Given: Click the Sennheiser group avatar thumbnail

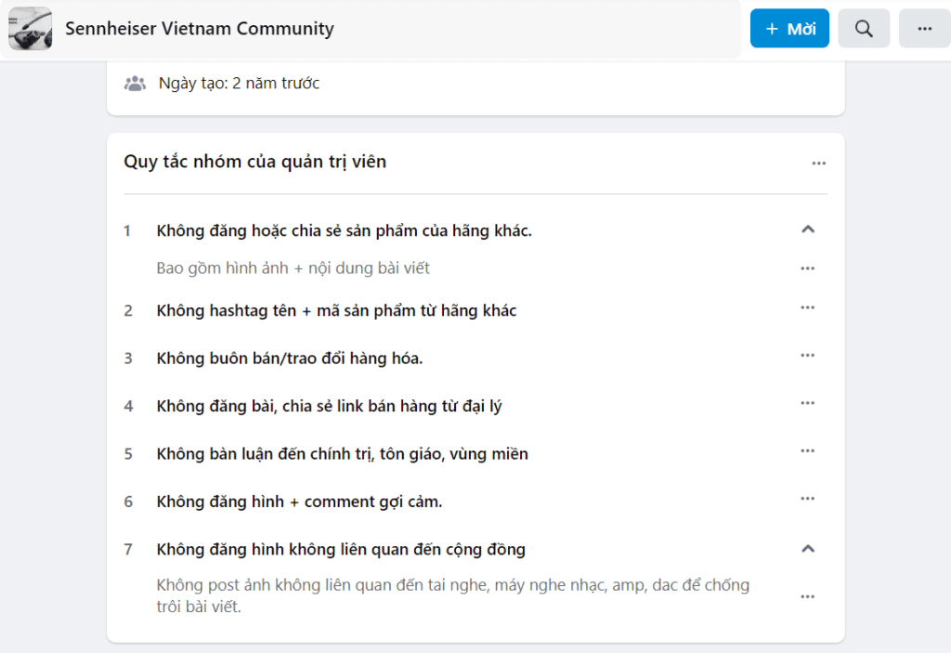Looking at the screenshot, I should tap(31, 29).
